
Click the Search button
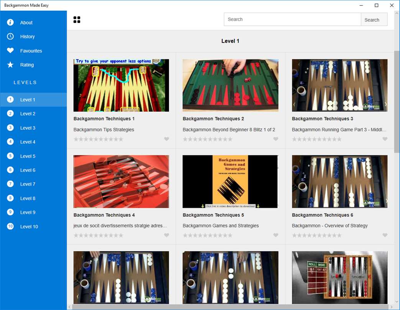(374, 20)
